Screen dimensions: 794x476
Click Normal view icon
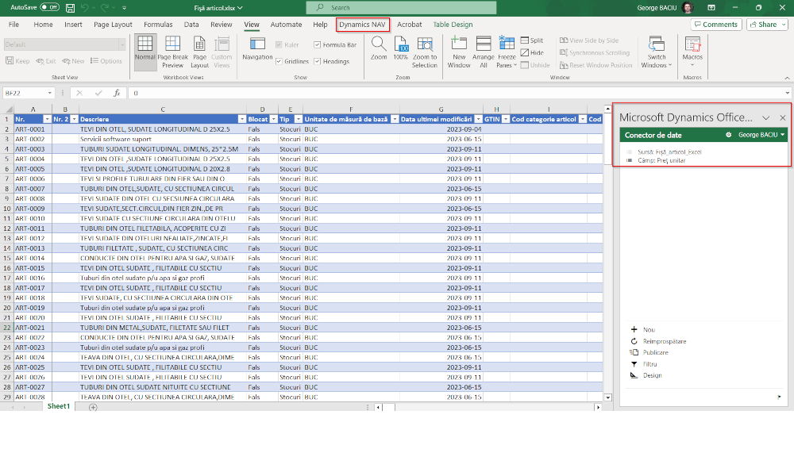145,52
